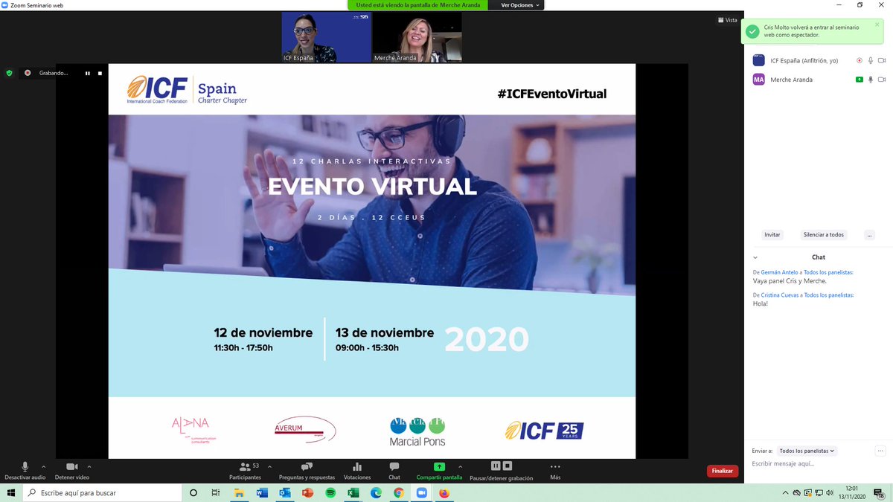The width and height of the screenshot is (893, 502).
Task: Click the system tray volume icon
Action: click(830, 492)
